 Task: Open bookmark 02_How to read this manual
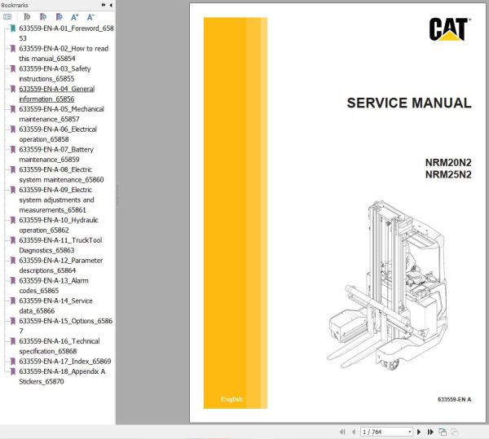click(64, 54)
